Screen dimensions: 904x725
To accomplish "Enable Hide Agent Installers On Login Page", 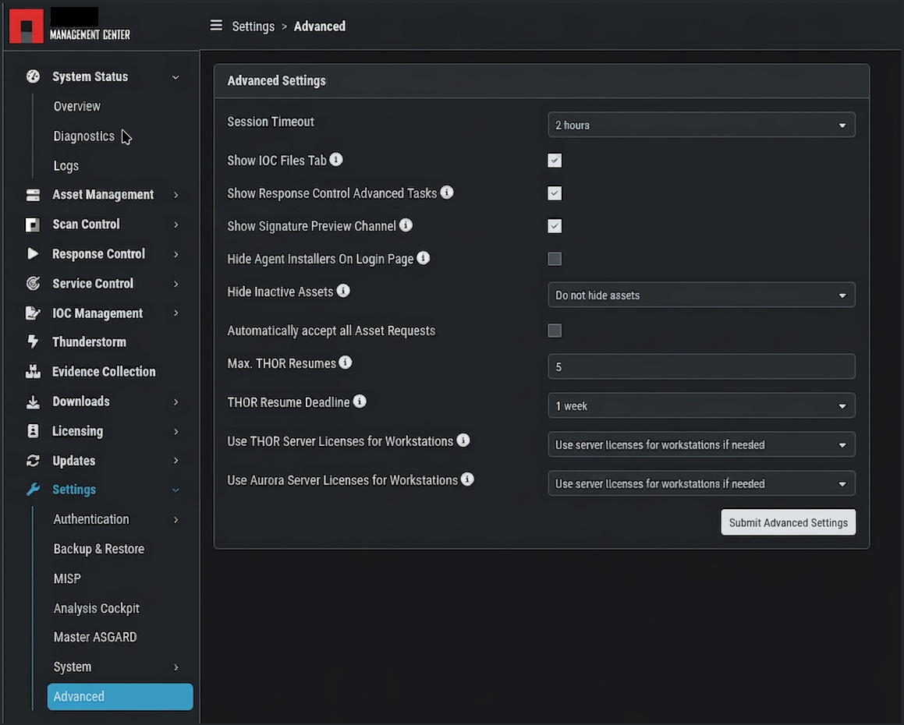I will click(x=555, y=259).
